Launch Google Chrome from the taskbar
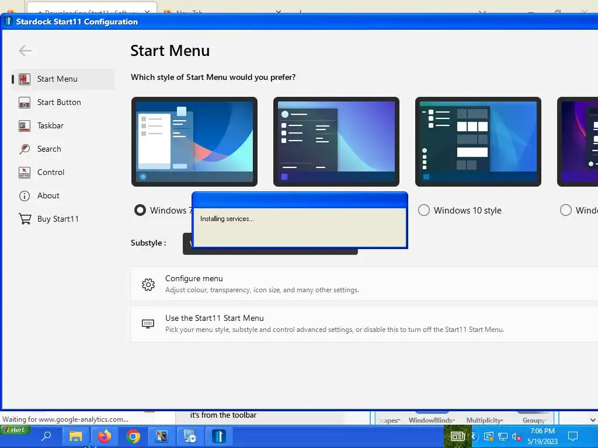Image resolution: width=598 pixels, height=448 pixels. [133, 436]
